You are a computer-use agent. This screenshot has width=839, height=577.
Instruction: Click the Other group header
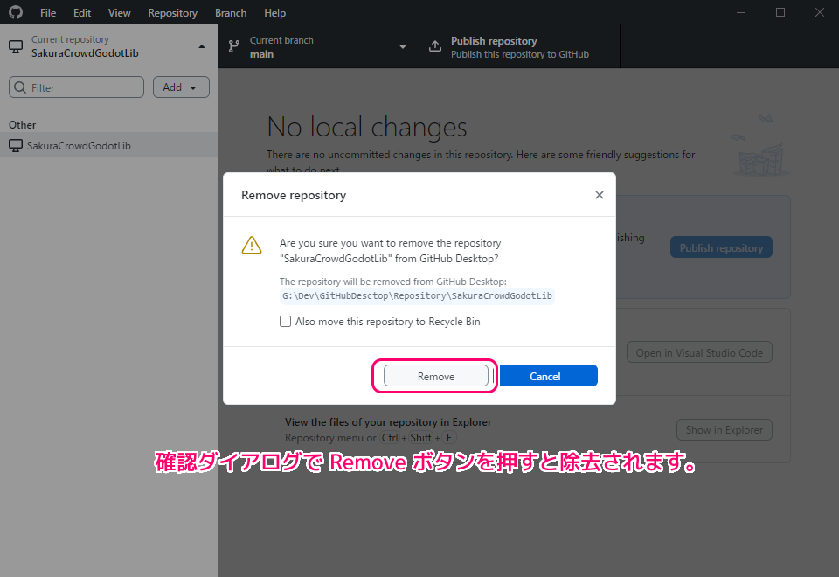pos(23,125)
